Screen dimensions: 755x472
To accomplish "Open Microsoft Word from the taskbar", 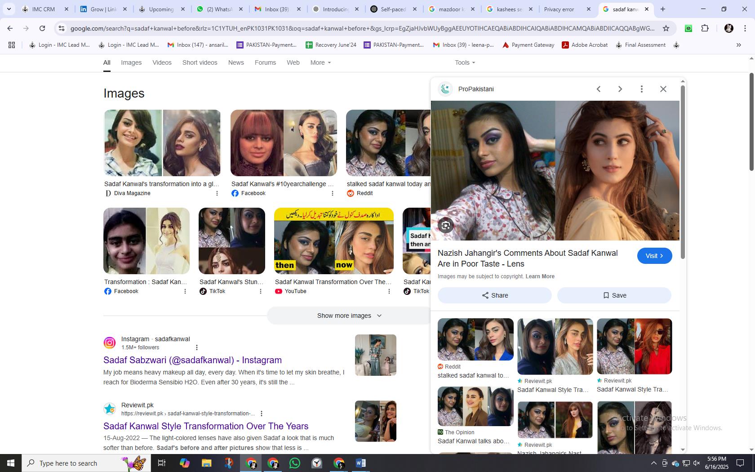I will pos(361,463).
